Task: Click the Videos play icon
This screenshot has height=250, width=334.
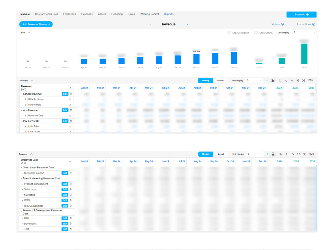Action: [283, 24]
